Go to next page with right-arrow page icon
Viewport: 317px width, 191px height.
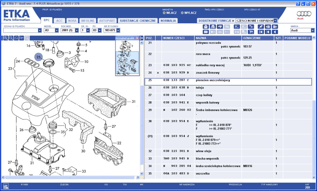275,26
